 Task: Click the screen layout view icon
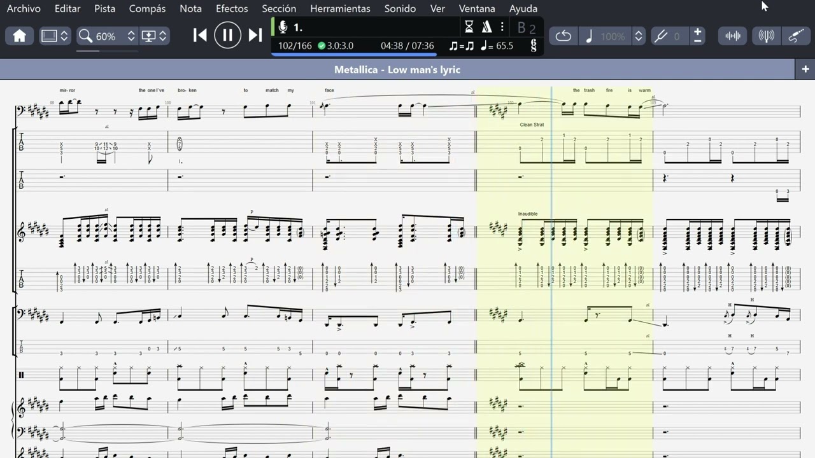pos(49,36)
